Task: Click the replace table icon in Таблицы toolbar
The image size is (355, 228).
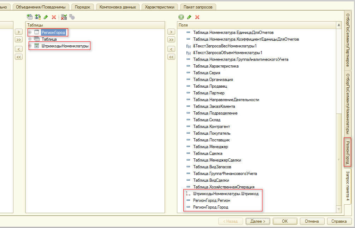Action: pyautogui.click(x=64, y=17)
